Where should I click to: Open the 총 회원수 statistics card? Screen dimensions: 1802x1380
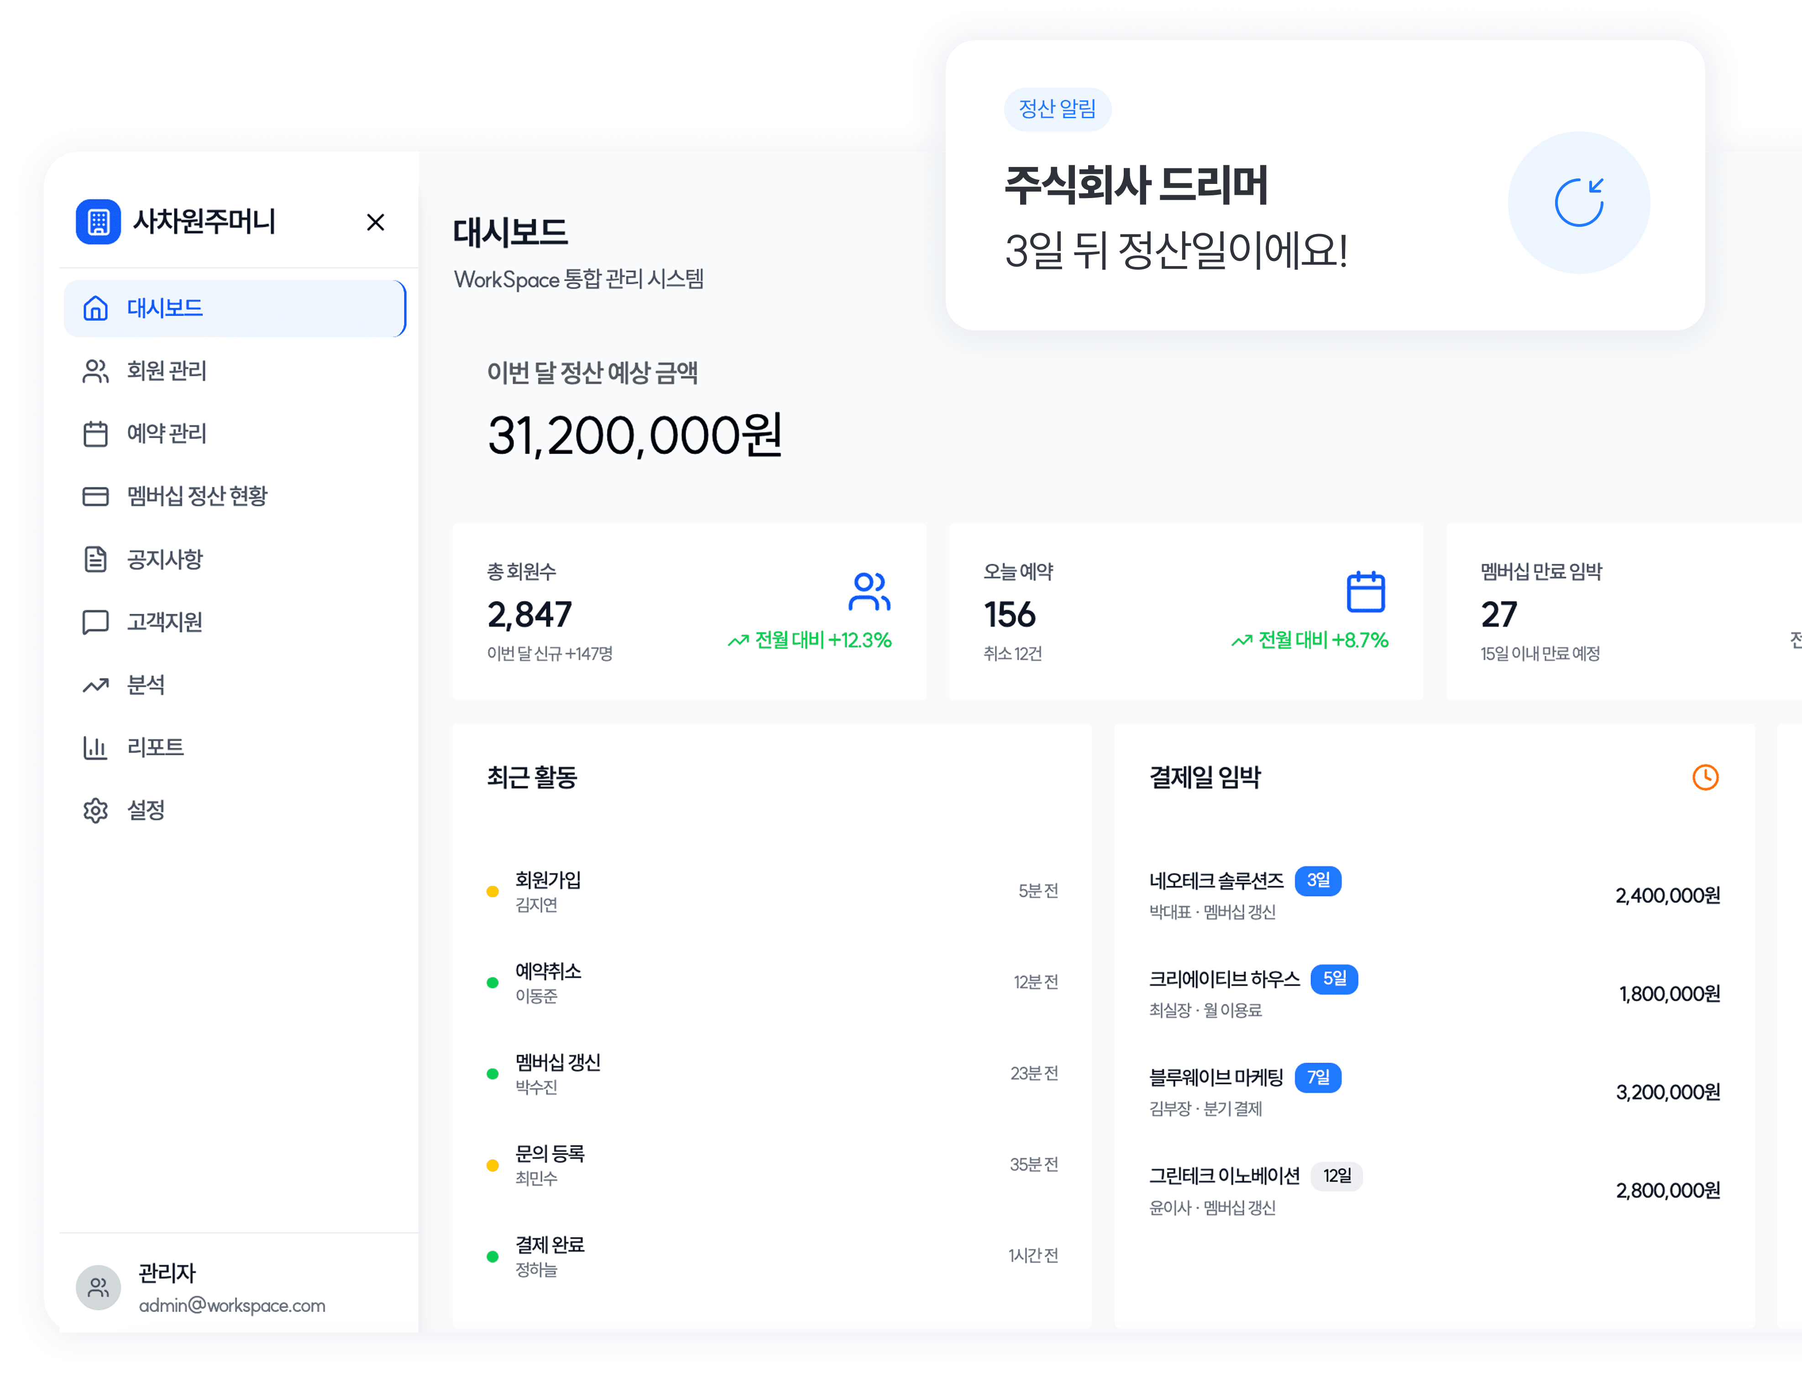click(689, 612)
